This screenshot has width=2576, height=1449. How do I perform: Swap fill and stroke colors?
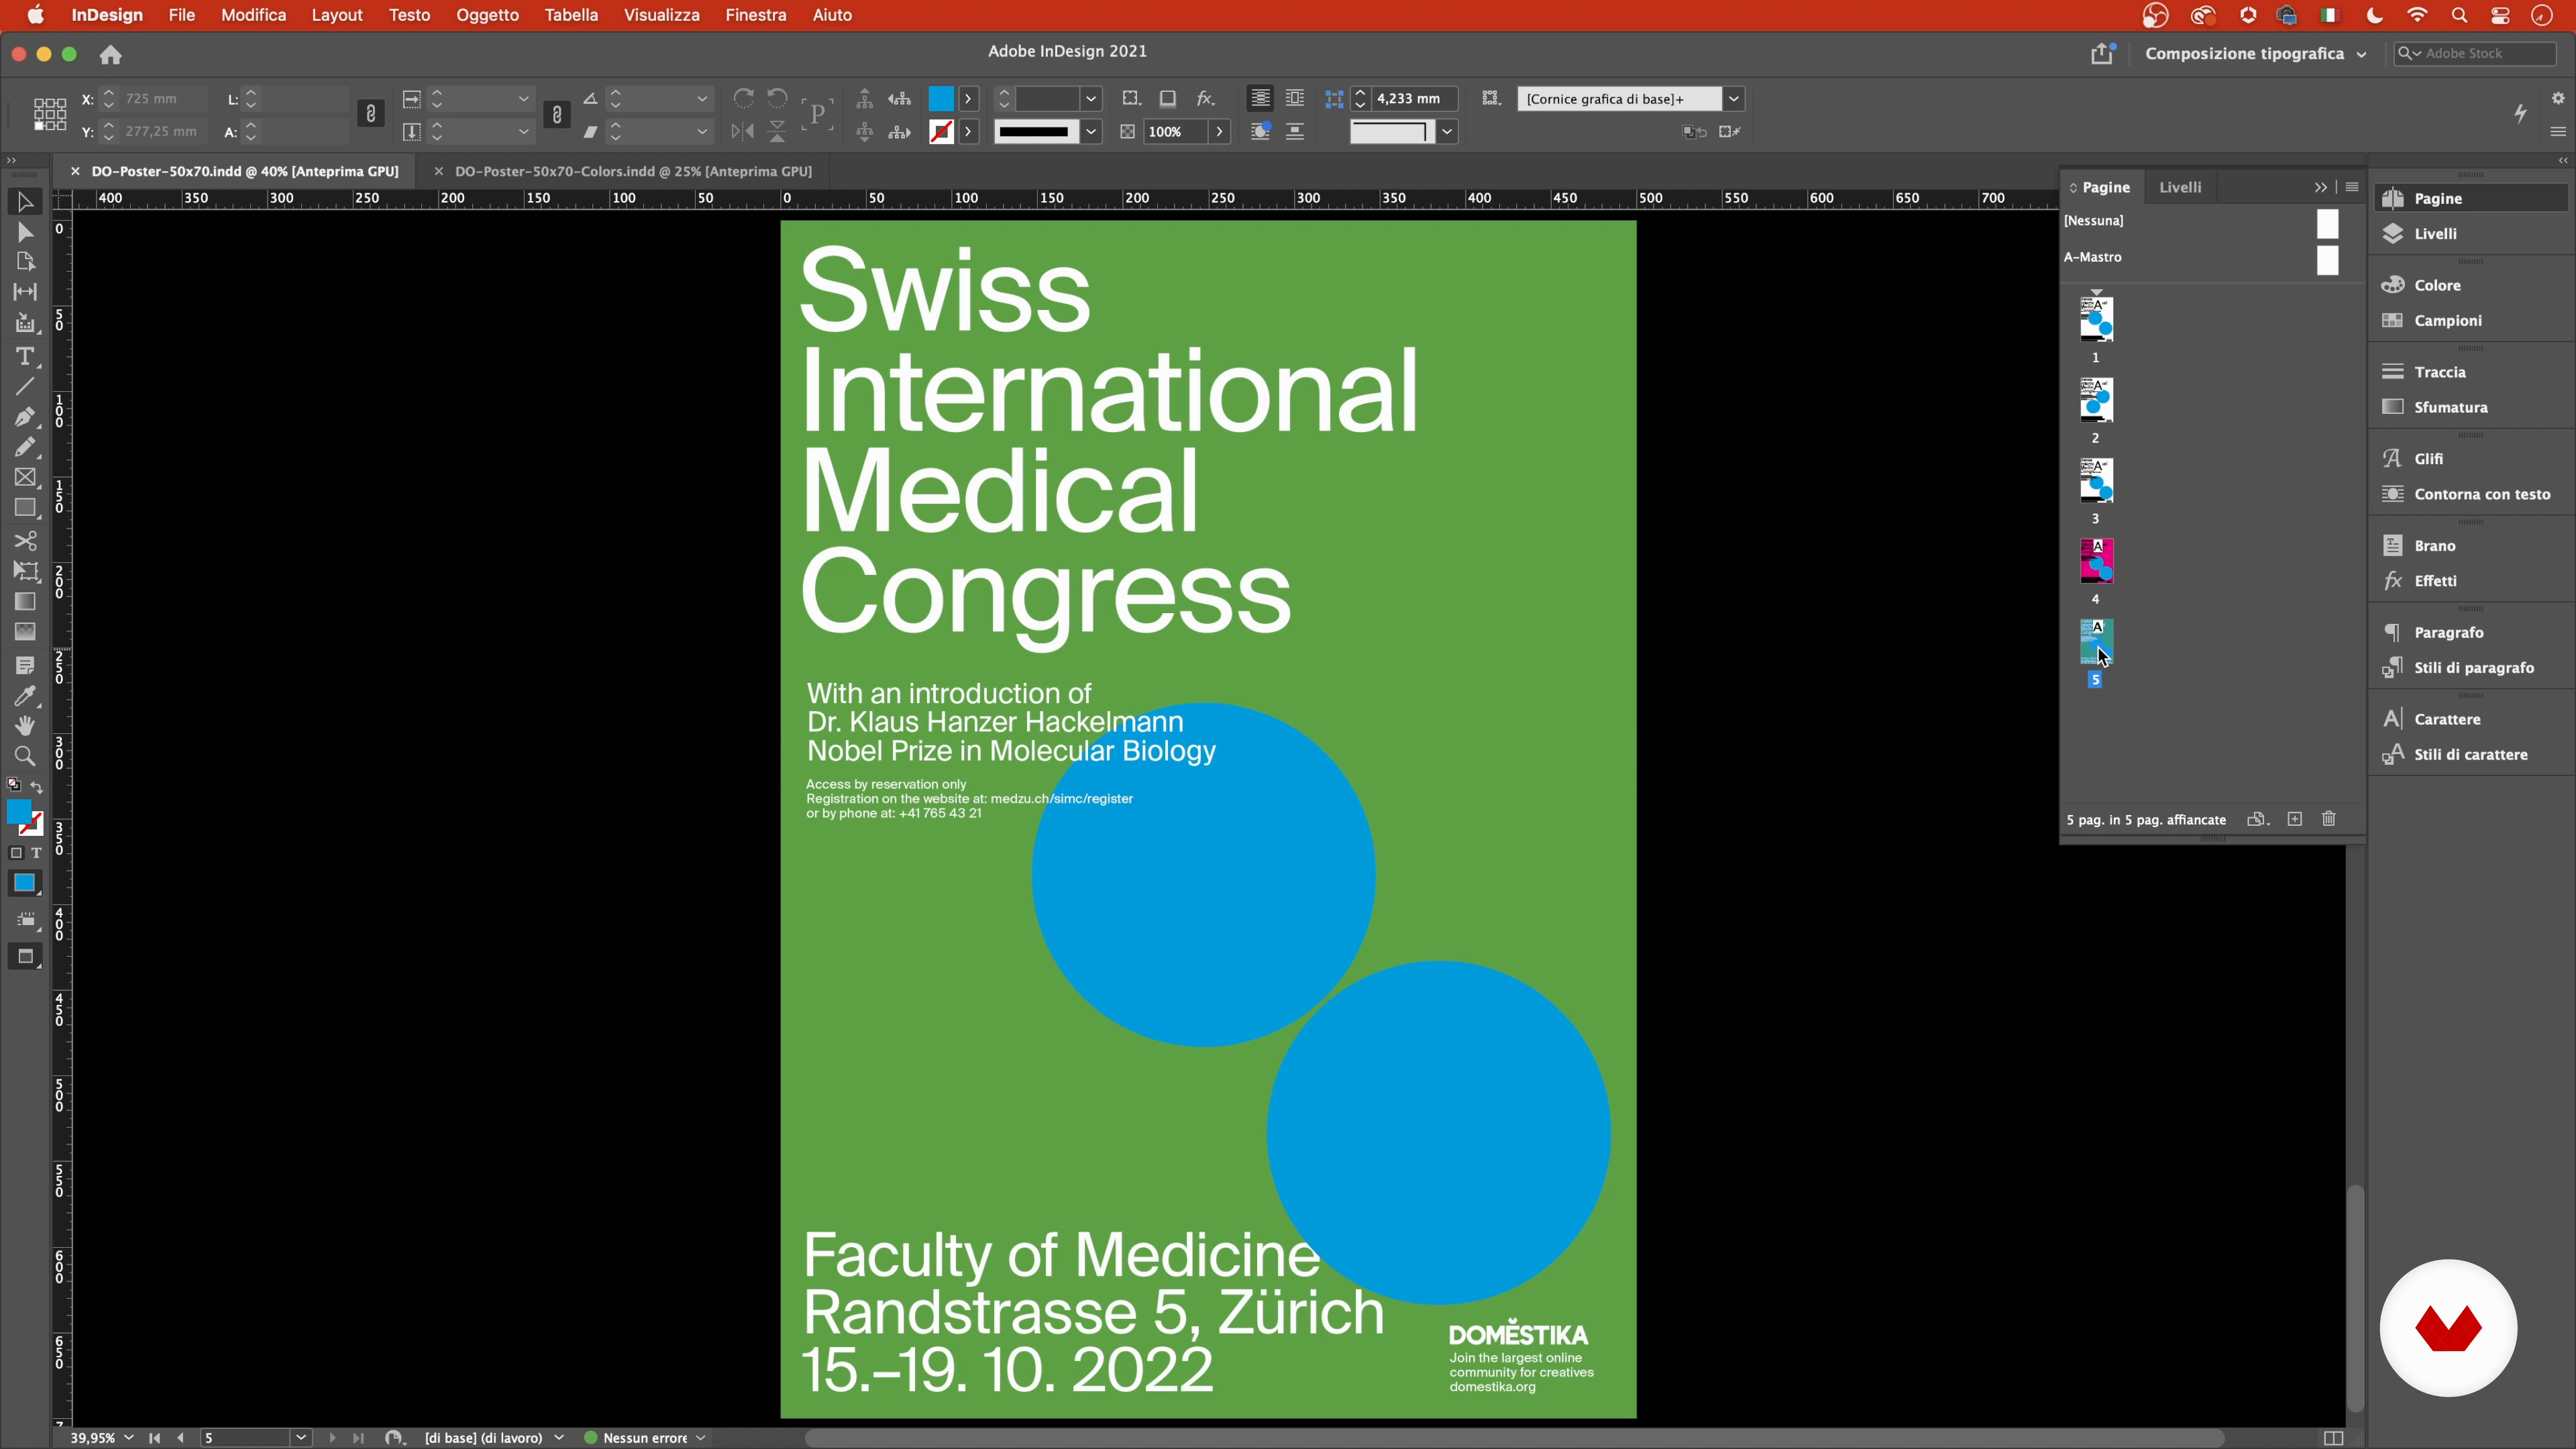pos(37,787)
